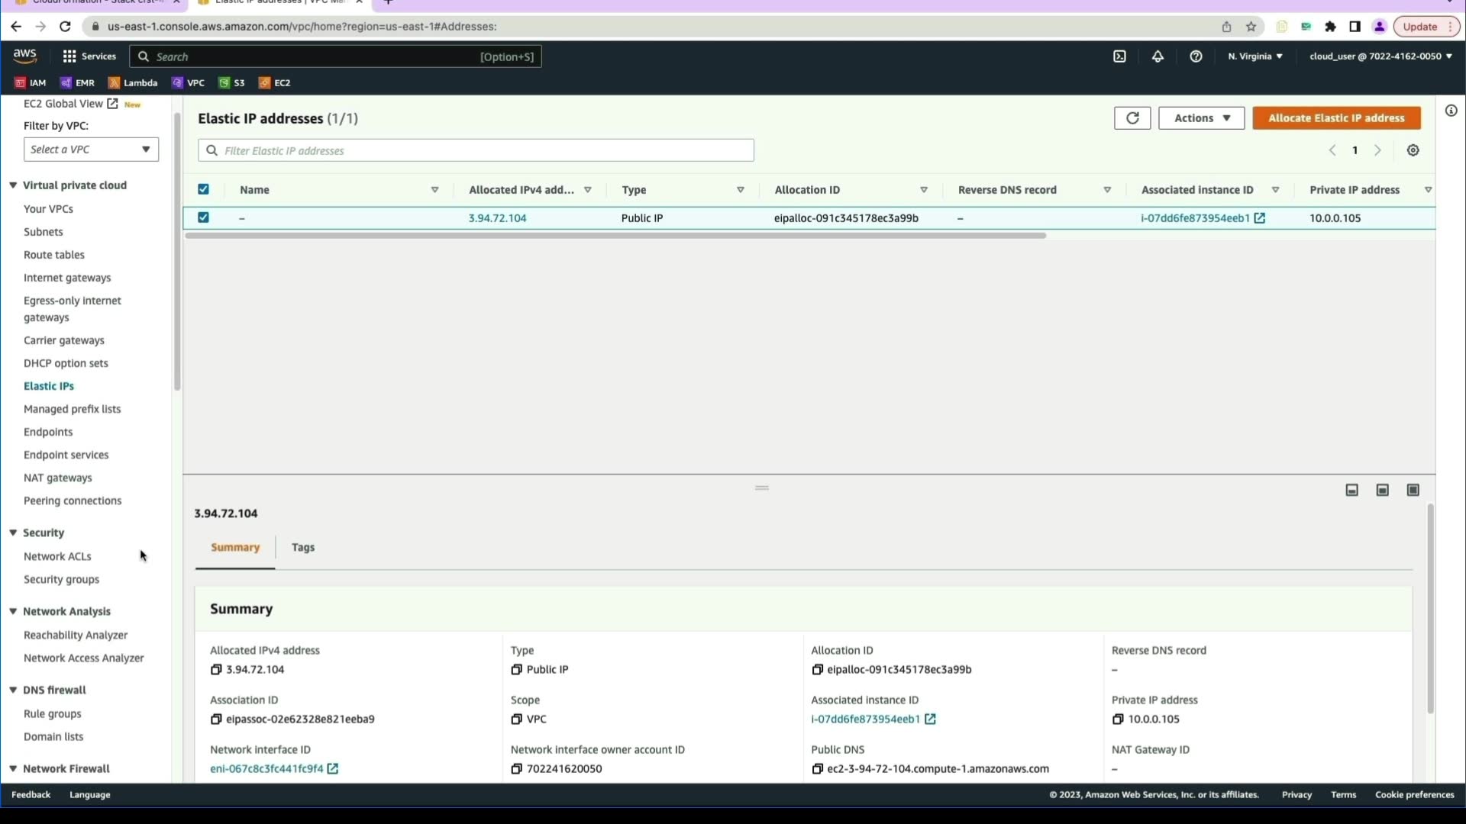Open the Actions dropdown
Screen dimensions: 1466x824
tap(1201, 118)
